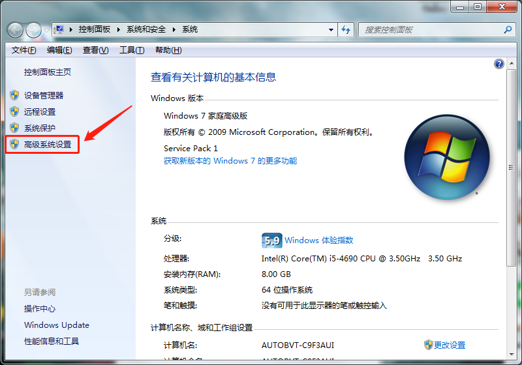Open the 编辑(E) menu
522x365 pixels.
59,50
